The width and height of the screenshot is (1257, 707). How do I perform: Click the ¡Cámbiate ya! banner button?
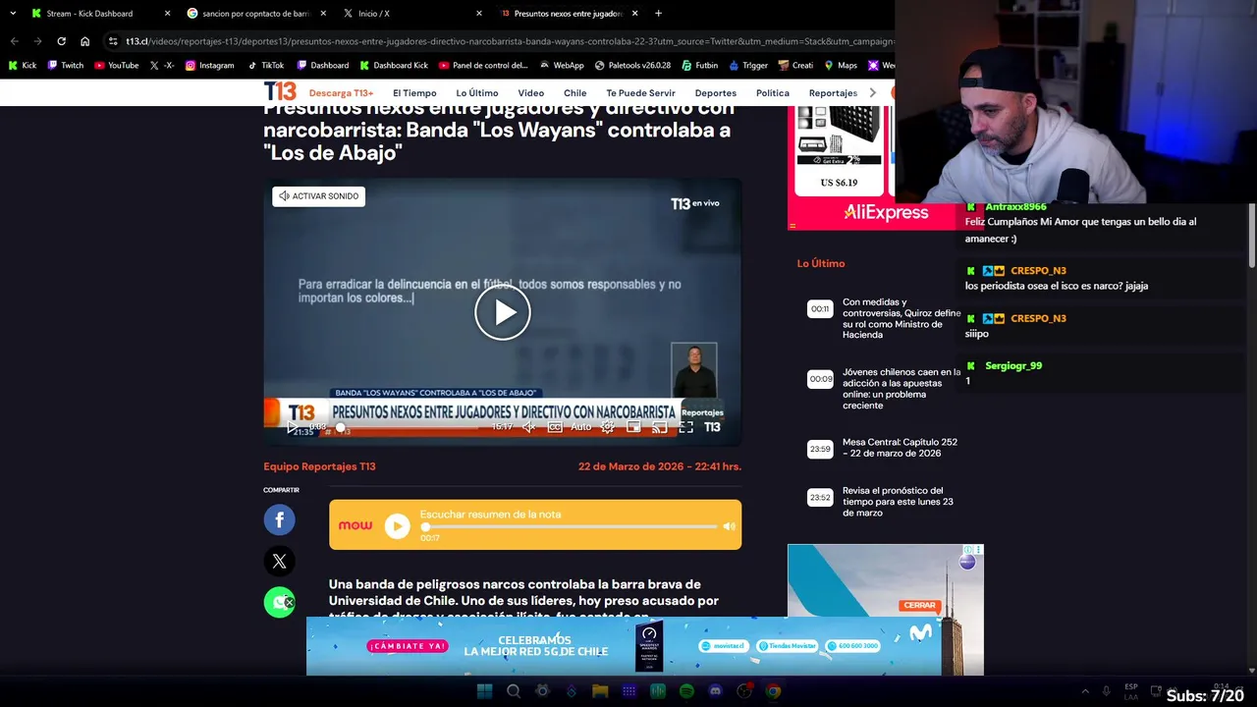[408, 646]
